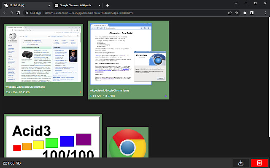Click the 'Get Tags' label in the address bar
This screenshot has height=168, width=270.
(35, 13)
